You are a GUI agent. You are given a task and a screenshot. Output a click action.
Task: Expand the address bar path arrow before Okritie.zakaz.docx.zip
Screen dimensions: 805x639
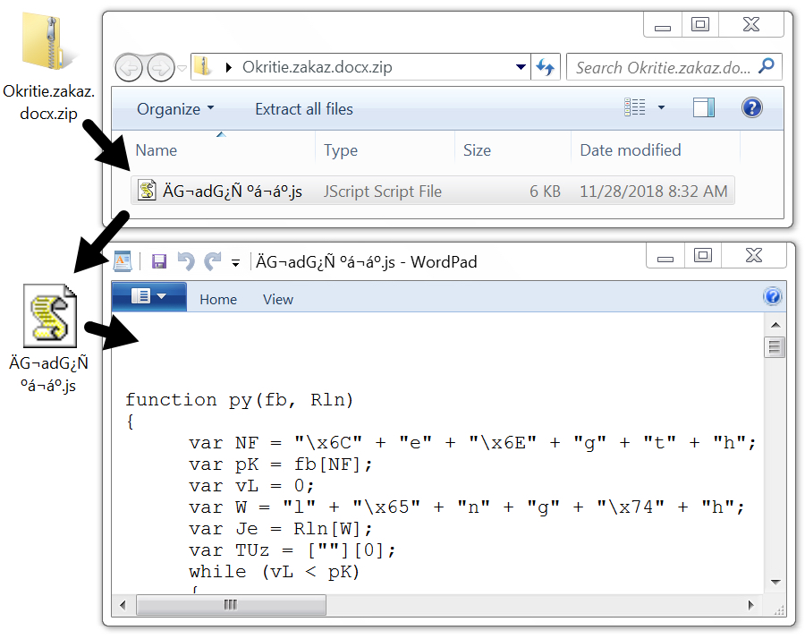coord(228,67)
